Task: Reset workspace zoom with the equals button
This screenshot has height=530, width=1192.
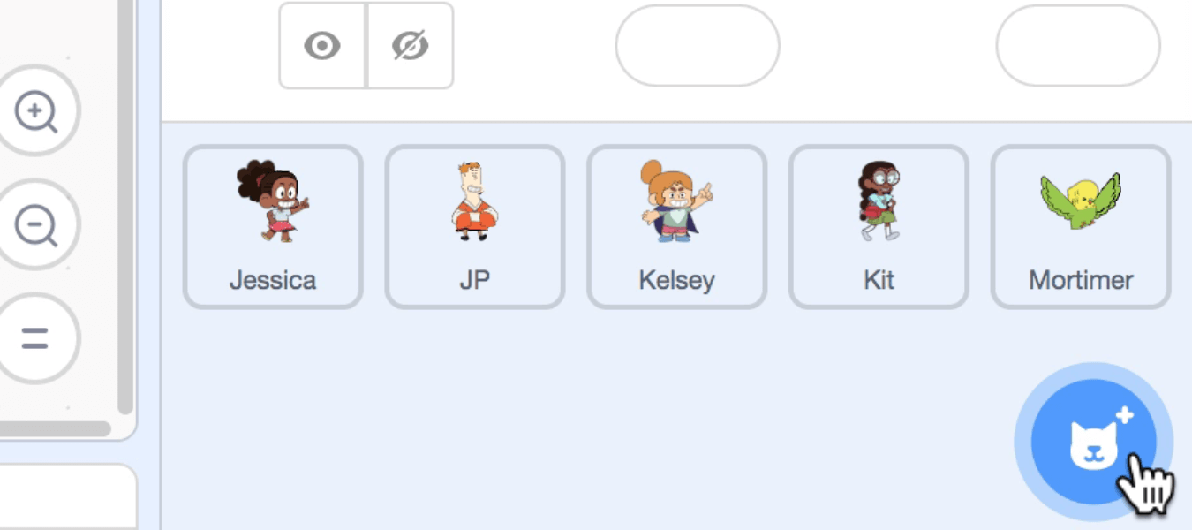Action: [x=35, y=337]
